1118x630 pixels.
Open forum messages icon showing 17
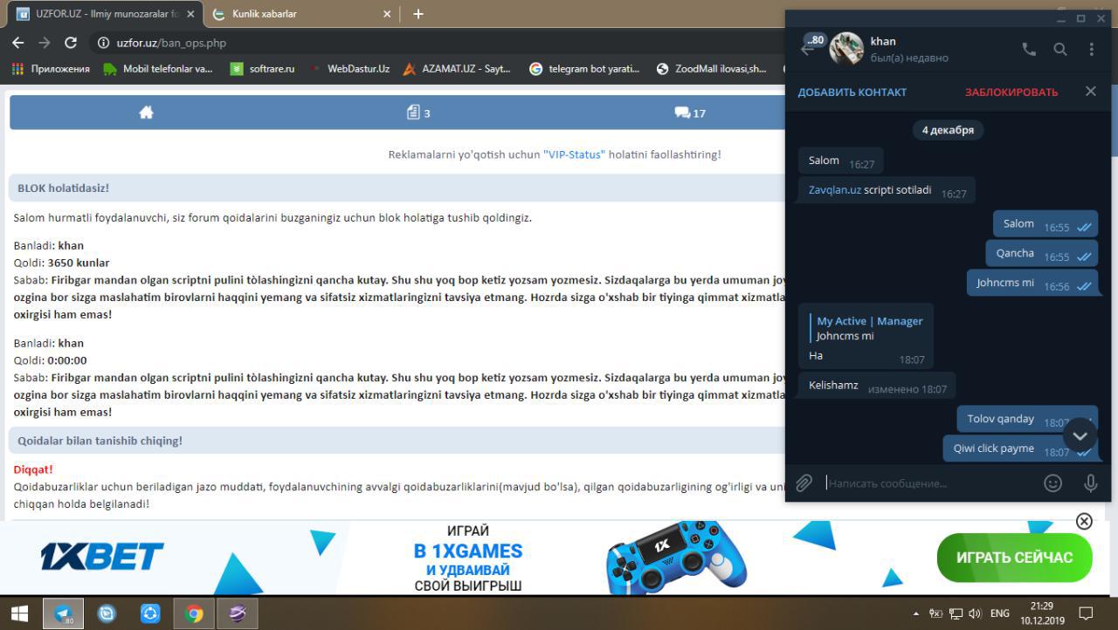689,113
